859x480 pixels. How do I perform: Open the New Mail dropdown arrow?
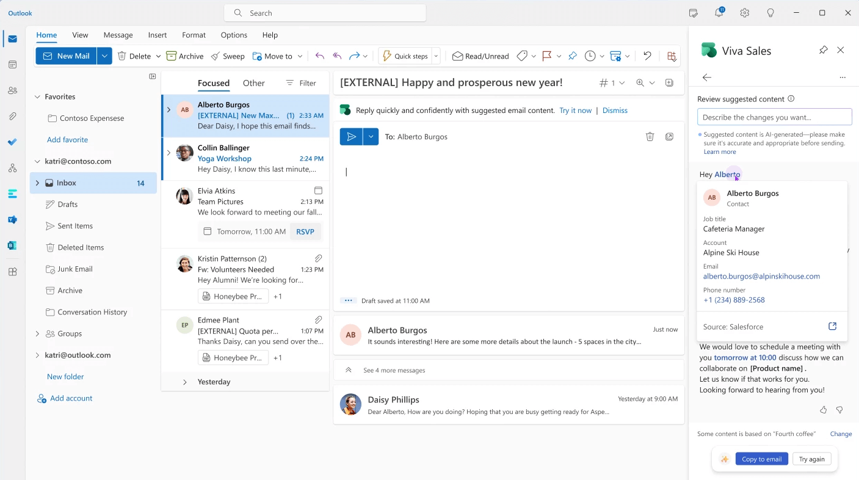(105, 56)
